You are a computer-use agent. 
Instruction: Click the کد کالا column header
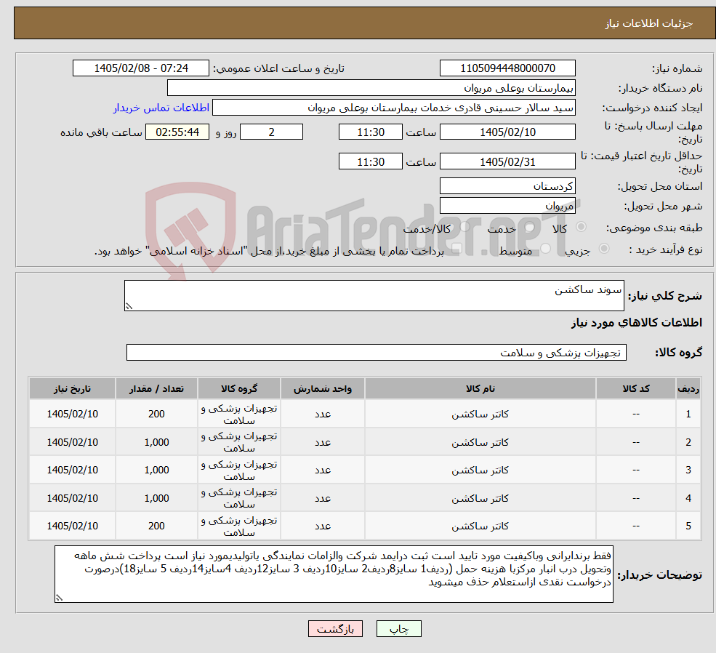pyautogui.click(x=635, y=388)
